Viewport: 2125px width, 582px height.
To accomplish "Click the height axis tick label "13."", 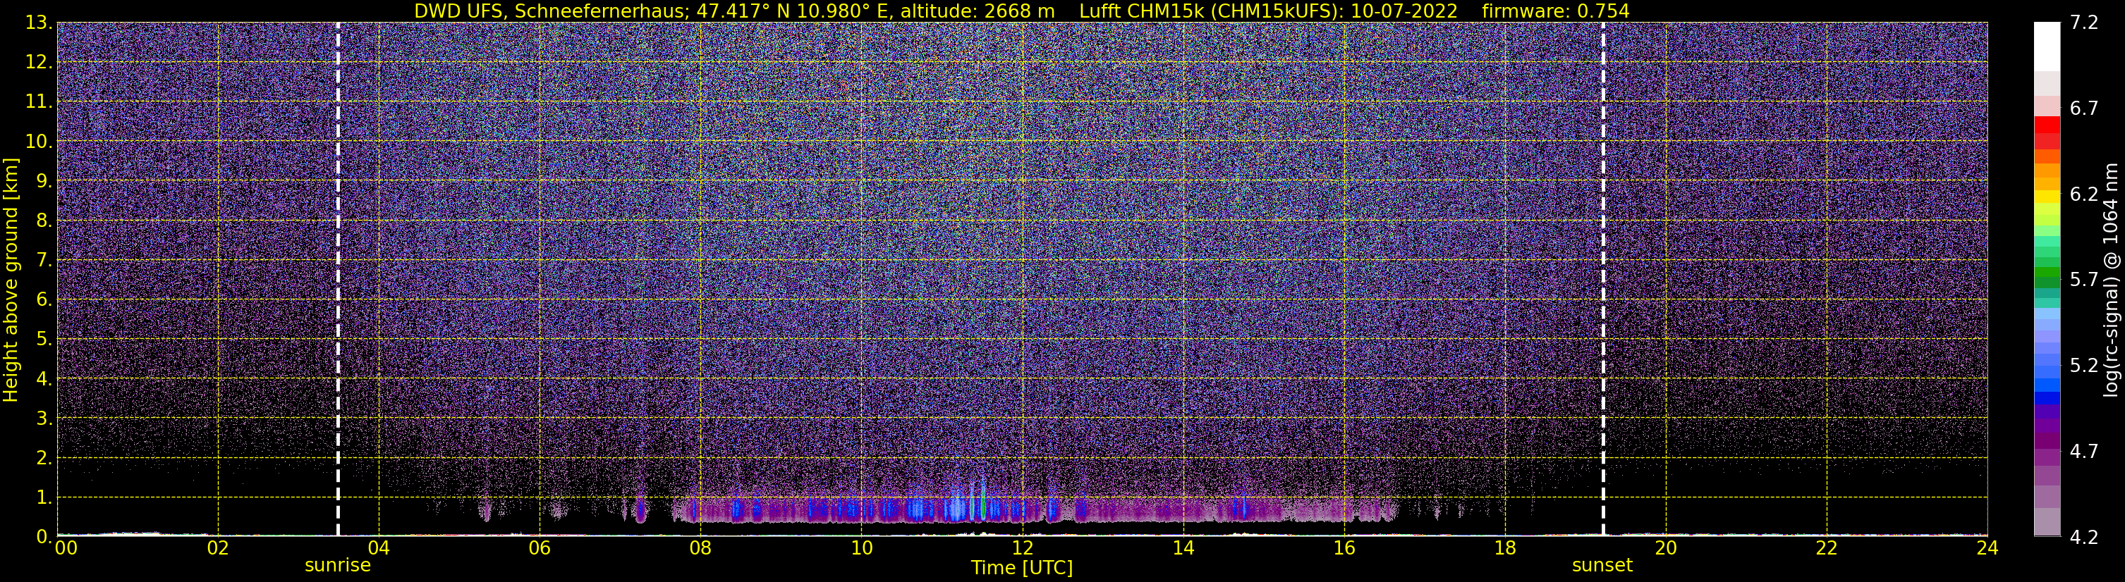I will (x=39, y=23).
